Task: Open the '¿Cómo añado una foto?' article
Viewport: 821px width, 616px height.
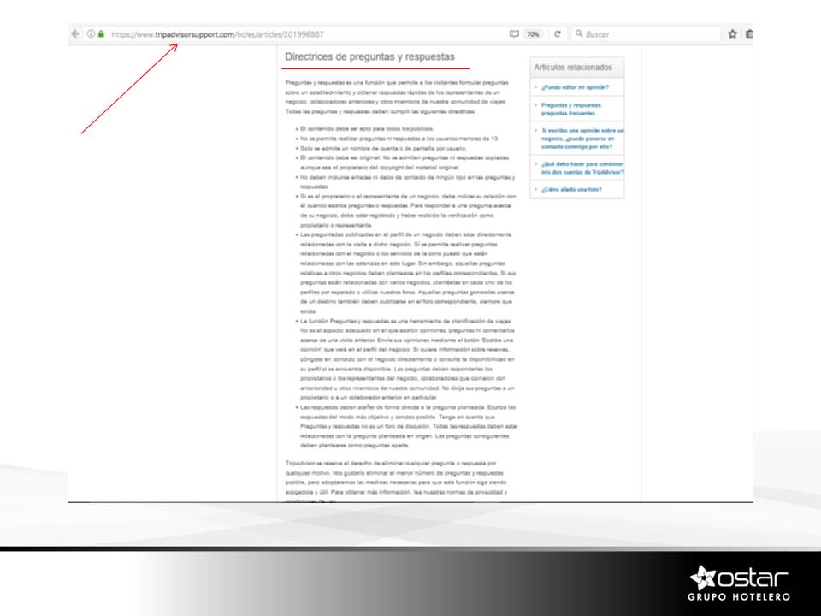Action: click(570, 189)
